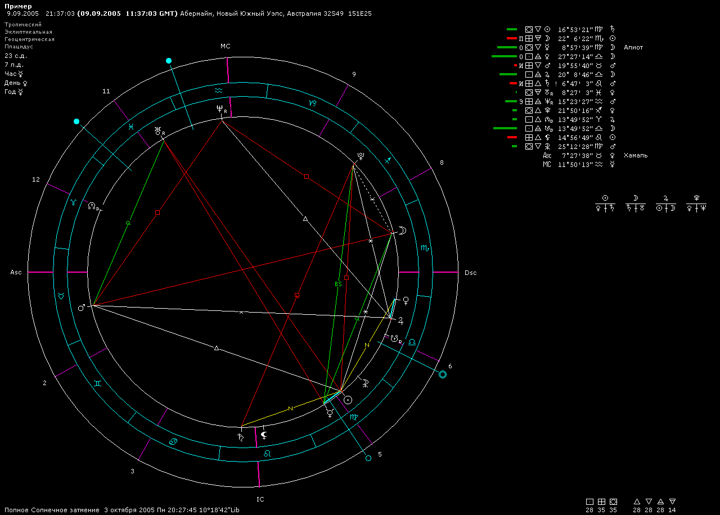
Task: Click the Pisces sign on the zodiac ring
Action: 130,128
